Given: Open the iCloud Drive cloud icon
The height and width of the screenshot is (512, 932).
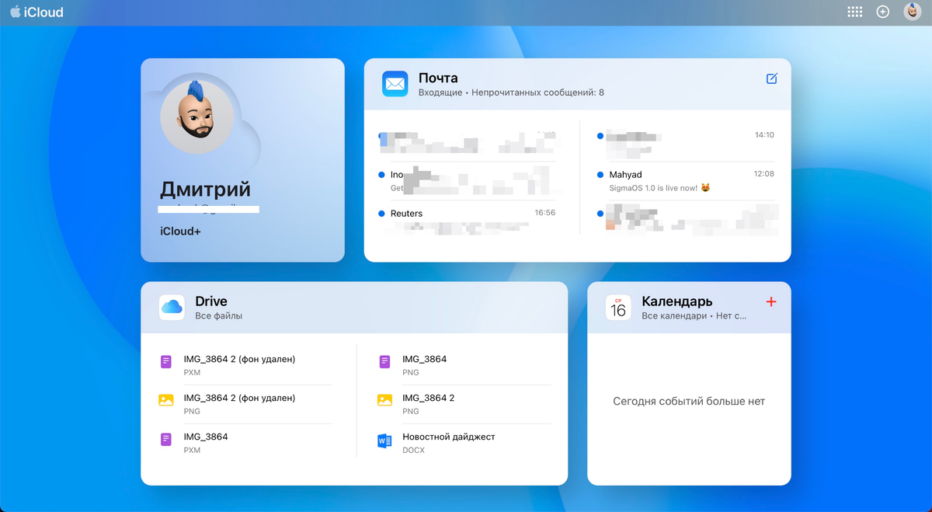Looking at the screenshot, I should 172,307.
